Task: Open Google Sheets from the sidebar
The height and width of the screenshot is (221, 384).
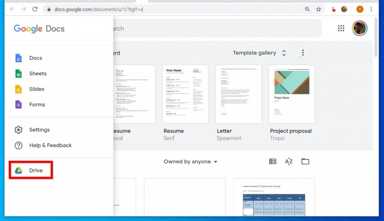Action: point(37,73)
